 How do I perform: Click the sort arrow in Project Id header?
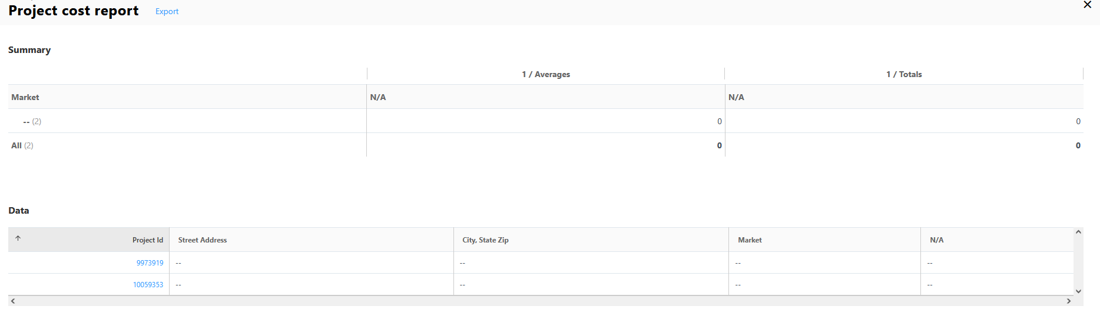click(x=18, y=238)
